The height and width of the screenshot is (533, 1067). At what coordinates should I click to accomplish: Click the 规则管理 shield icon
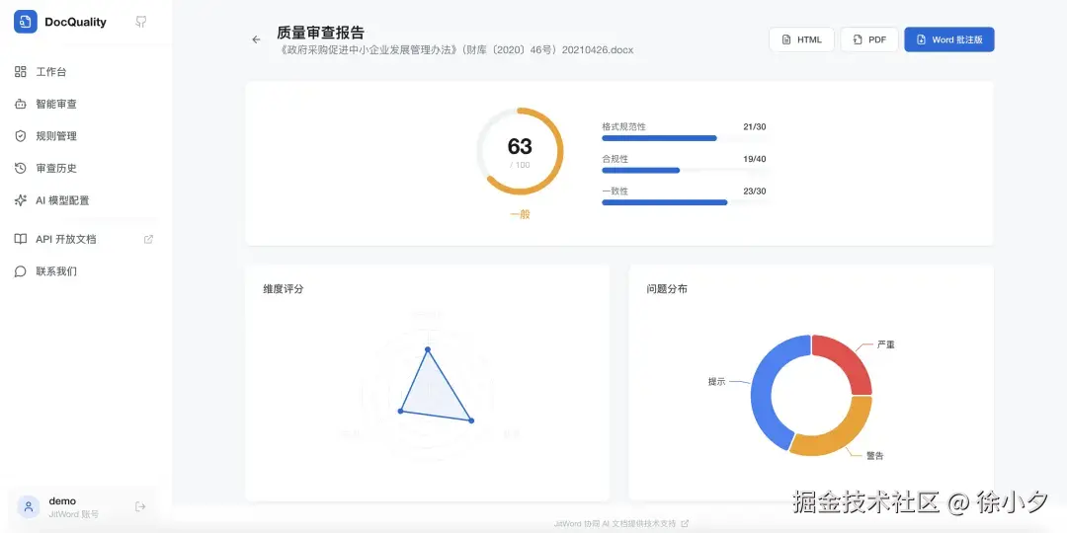[21, 136]
